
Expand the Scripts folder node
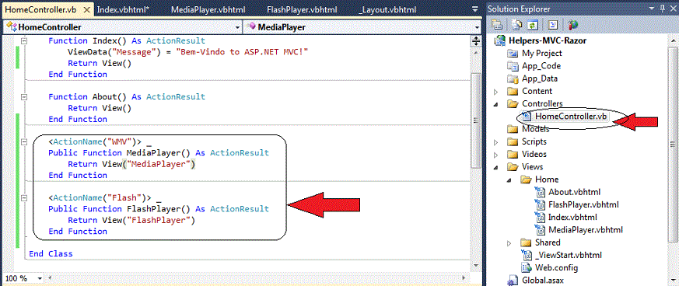pos(496,142)
